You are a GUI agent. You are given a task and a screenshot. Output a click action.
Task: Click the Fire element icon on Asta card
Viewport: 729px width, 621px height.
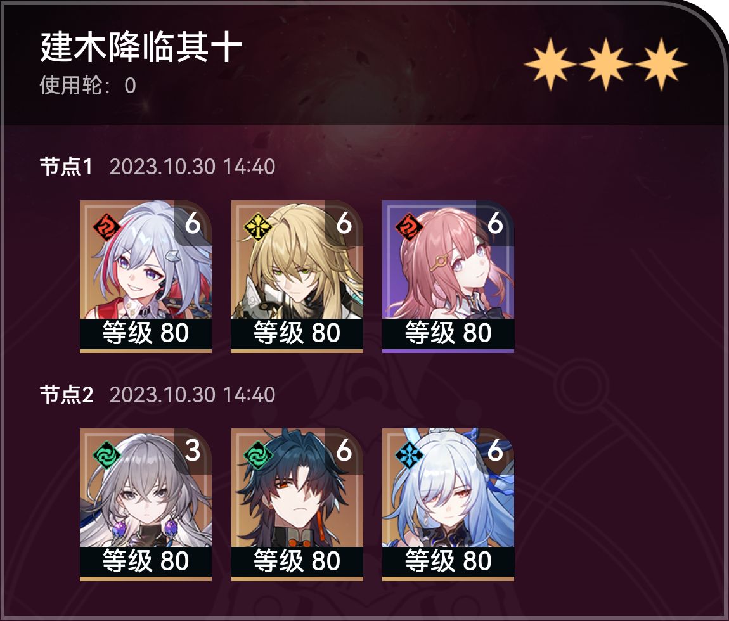click(x=409, y=227)
